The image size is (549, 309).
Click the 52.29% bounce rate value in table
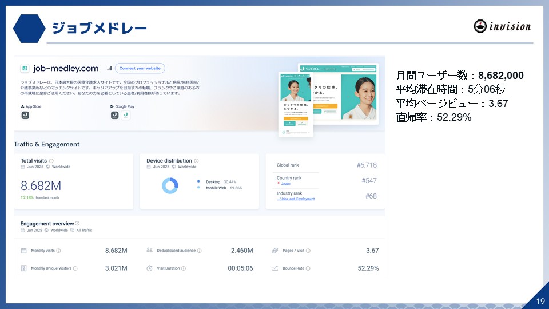pos(368,268)
